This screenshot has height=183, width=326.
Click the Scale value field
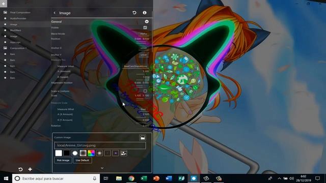point(142,96)
